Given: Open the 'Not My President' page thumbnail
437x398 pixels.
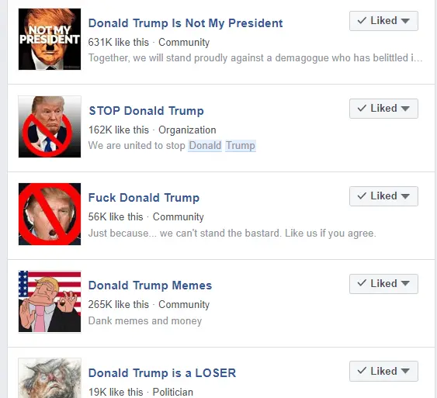Looking at the screenshot, I should pyautogui.click(x=50, y=39).
